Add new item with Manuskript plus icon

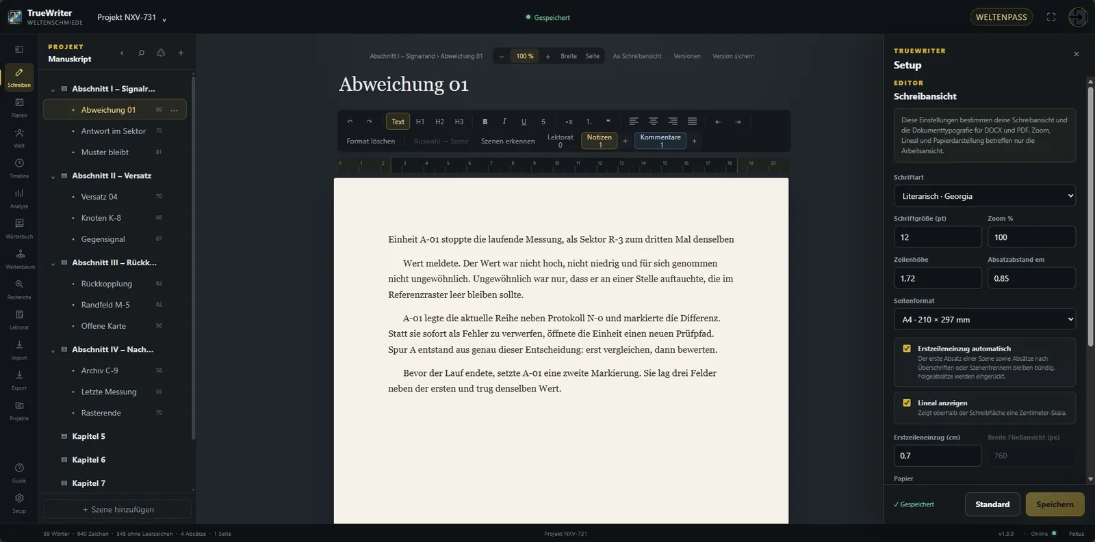click(x=181, y=53)
